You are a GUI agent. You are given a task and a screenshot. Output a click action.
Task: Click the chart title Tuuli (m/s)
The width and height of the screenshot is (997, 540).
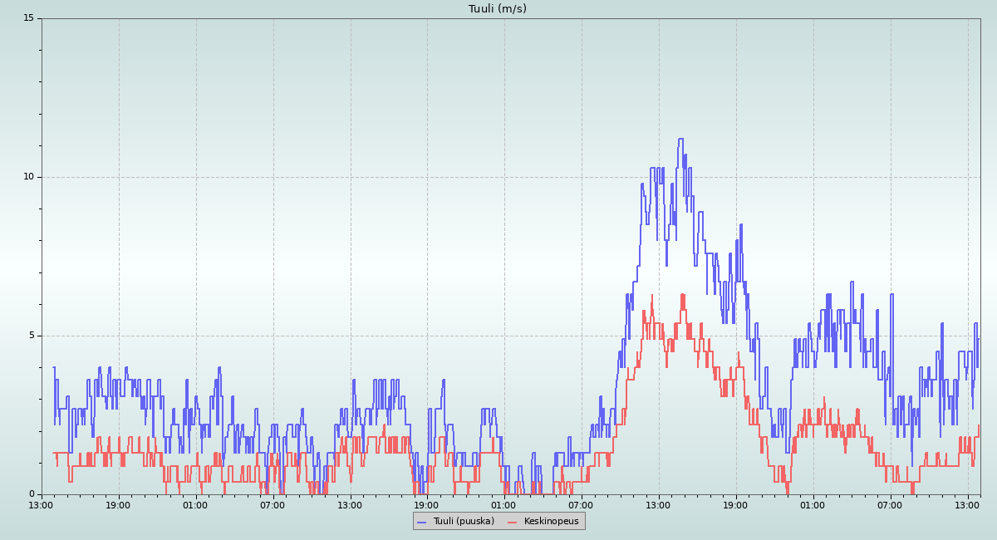click(497, 9)
